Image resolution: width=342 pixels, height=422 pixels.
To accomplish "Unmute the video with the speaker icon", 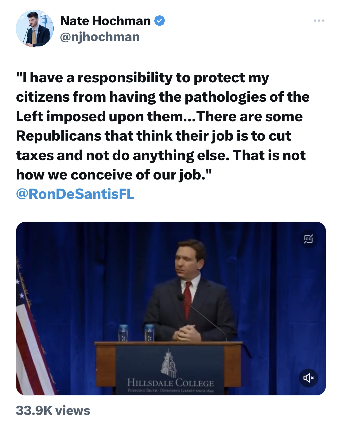I will 308,378.
